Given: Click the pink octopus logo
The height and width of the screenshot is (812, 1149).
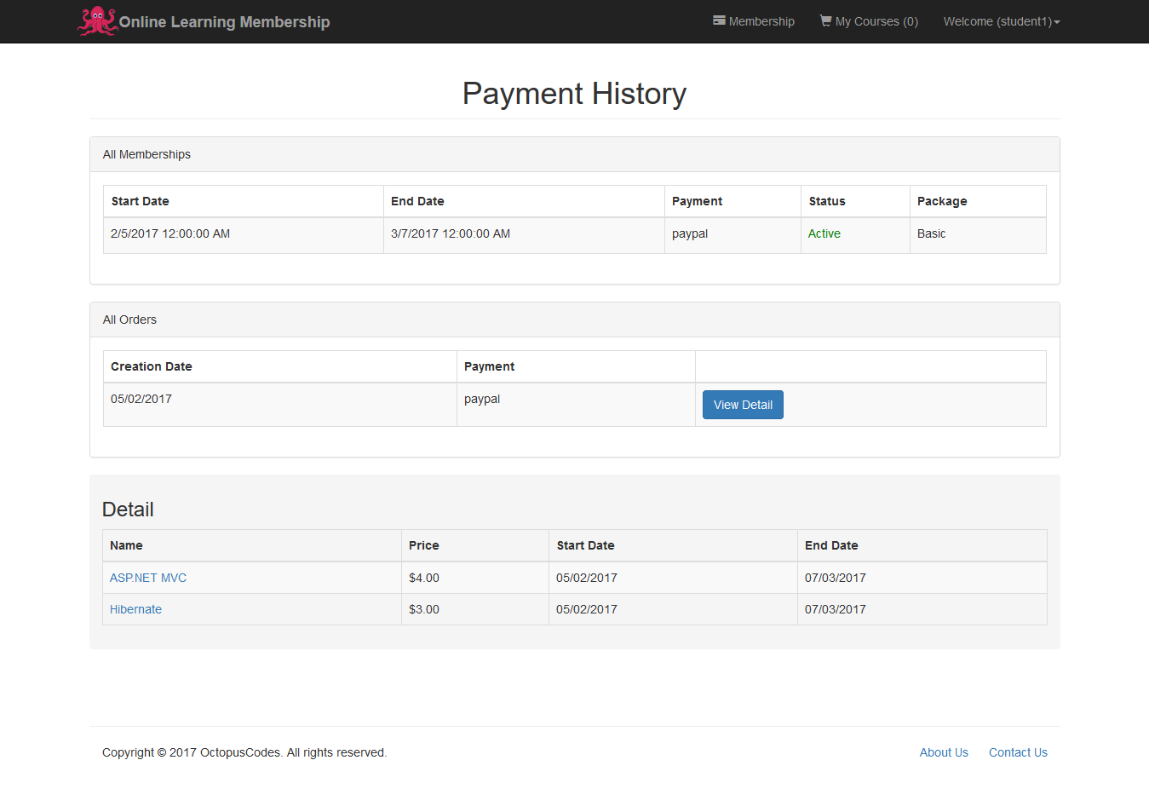Looking at the screenshot, I should point(97,21).
